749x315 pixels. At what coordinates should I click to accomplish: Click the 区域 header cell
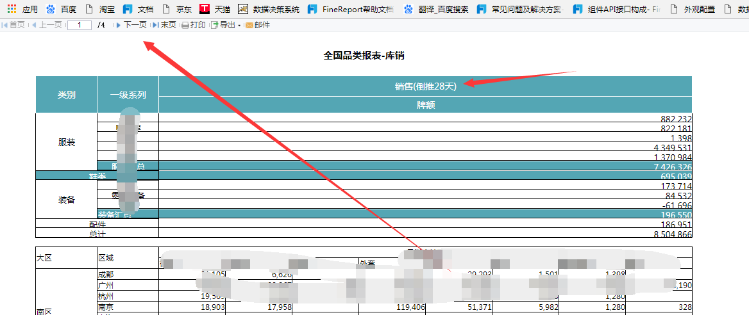(x=128, y=258)
